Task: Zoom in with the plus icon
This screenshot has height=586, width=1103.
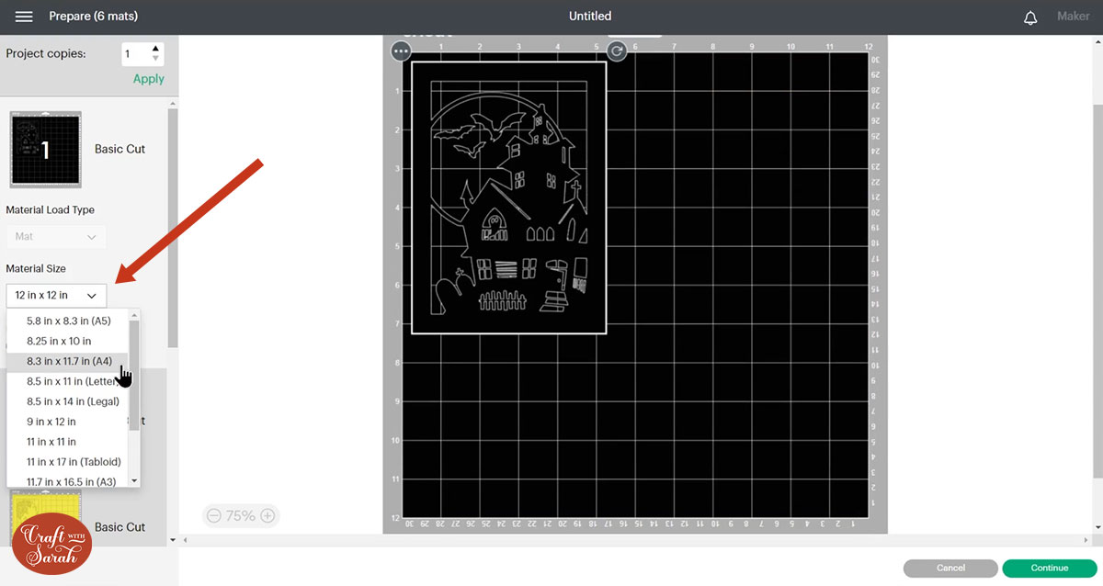Action: [x=267, y=516]
